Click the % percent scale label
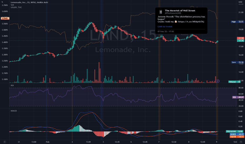Screen dimensions: 245x144 click(x=2, y=2)
